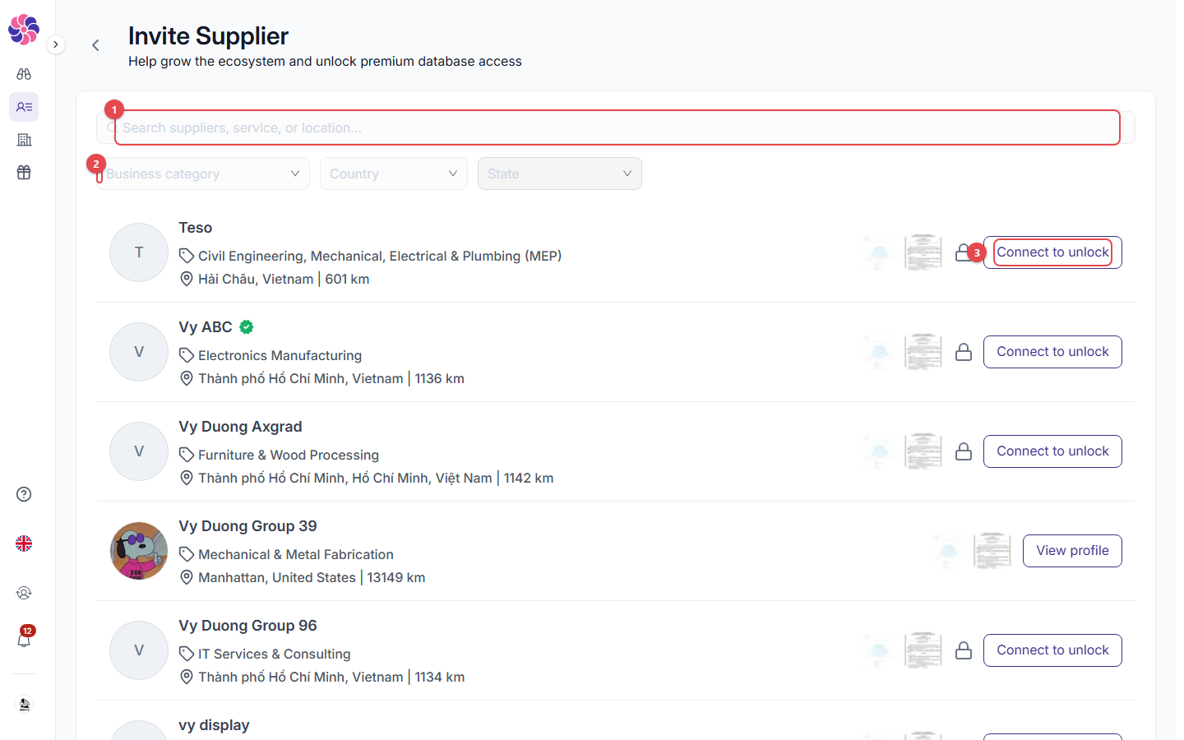Click the blurred document thumbnail in Teso row

(x=923, y=252)
